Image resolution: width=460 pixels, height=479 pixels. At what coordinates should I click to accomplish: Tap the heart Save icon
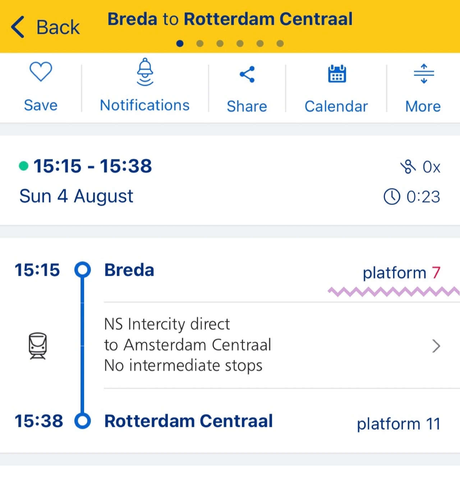[x=41, y=72]
